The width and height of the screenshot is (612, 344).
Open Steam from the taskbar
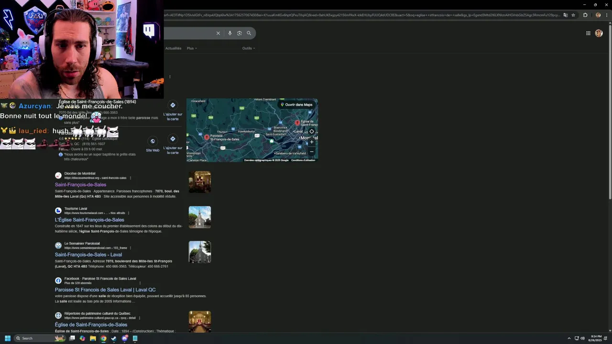[x=114, y=338]
